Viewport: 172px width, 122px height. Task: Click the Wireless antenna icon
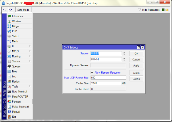tap(9, 21)
